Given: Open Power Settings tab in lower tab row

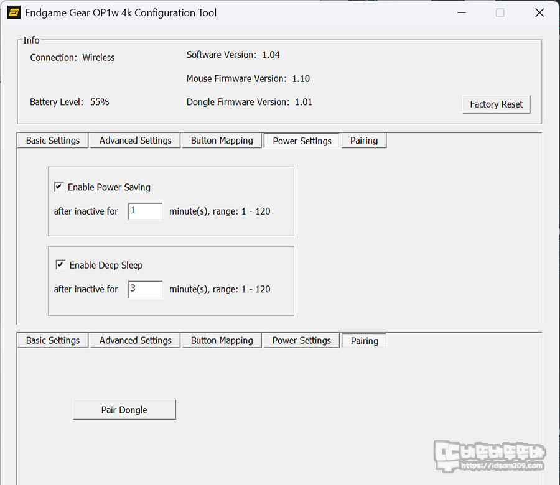Looking at the screenshot, I should (301, 341).
